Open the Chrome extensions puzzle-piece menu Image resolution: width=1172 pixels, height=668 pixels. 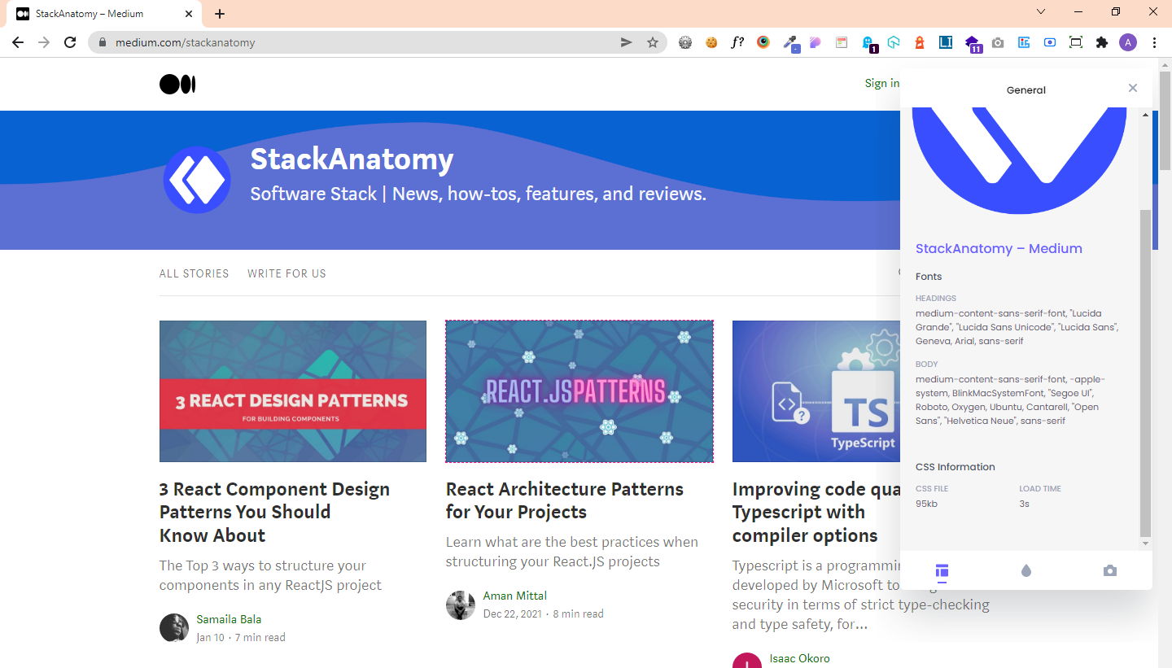pyautogui.click(x=1102, y=42)
